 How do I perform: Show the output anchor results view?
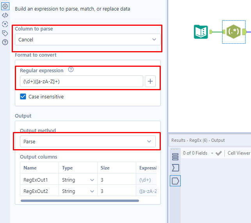(x=175, y=181)
